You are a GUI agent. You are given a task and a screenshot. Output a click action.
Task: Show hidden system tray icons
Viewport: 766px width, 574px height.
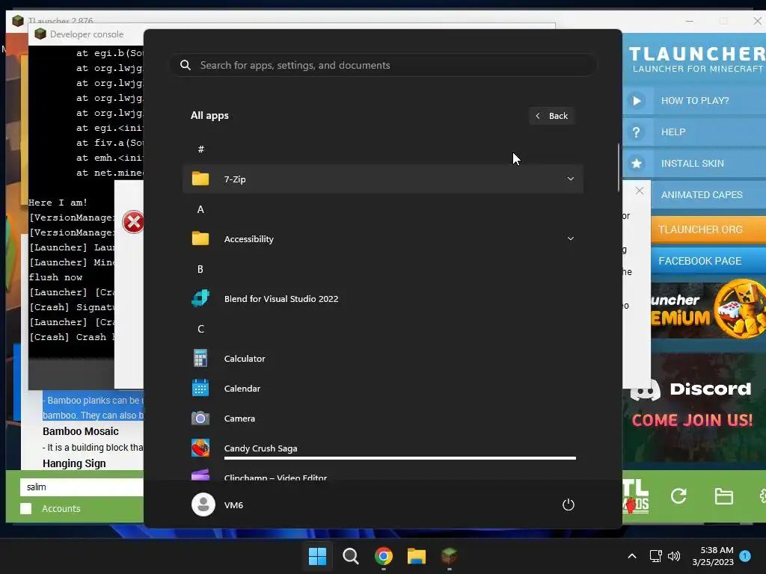pos(631,556)
